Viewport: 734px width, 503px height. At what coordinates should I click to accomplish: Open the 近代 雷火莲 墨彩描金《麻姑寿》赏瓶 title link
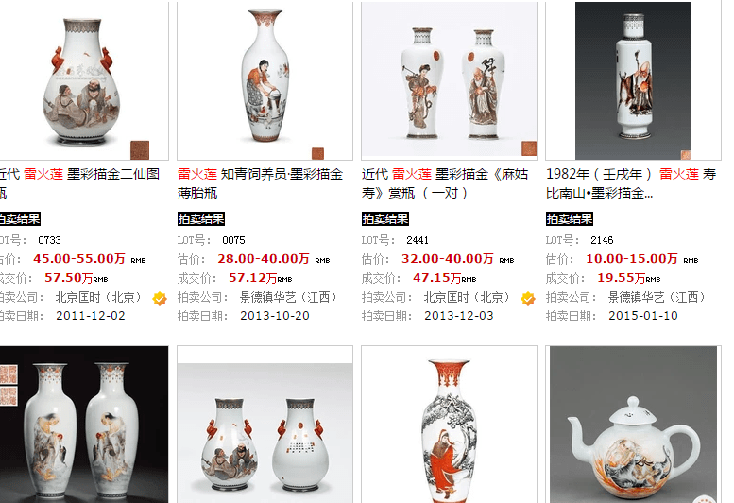(445, 183)
